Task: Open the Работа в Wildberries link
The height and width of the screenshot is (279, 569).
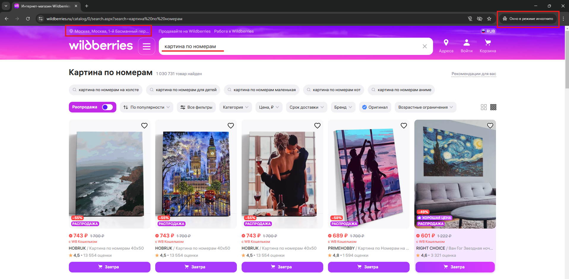Action: click(x=234, y=31)
